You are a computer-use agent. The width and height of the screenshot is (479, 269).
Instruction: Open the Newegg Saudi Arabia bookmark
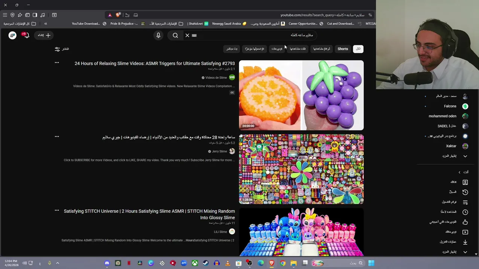[229, 24]
